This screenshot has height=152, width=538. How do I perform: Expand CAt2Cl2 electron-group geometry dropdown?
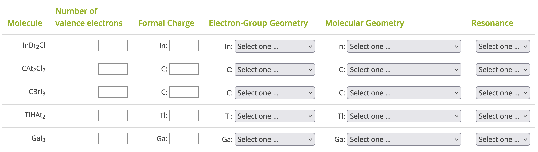coord(275,70)
